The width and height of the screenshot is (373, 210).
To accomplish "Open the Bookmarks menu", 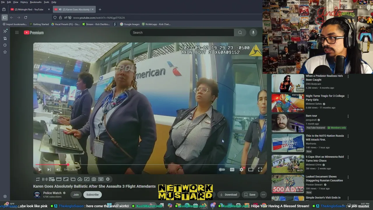I will [36, 2].
